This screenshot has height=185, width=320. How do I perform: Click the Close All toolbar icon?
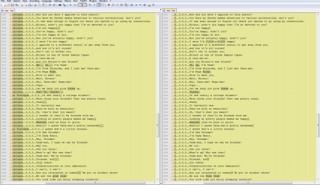(x=26, y=5)
